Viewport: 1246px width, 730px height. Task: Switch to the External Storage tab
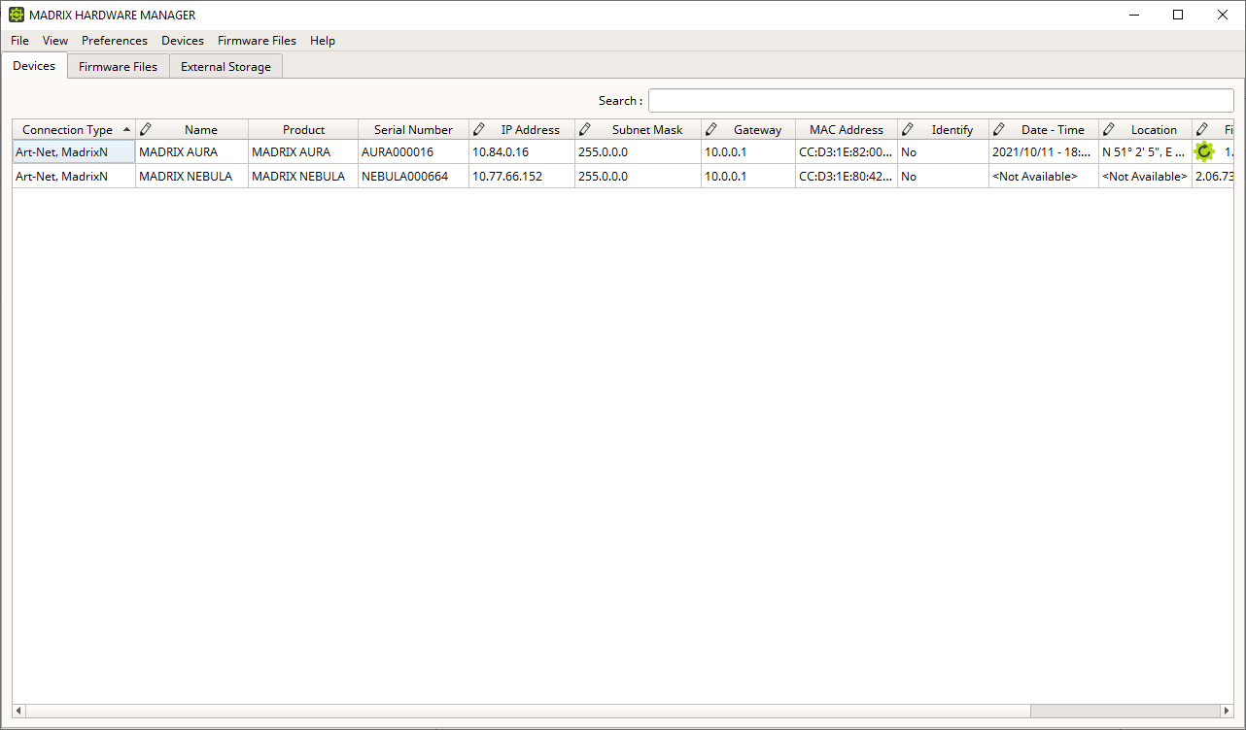click(x=226, y=67)
